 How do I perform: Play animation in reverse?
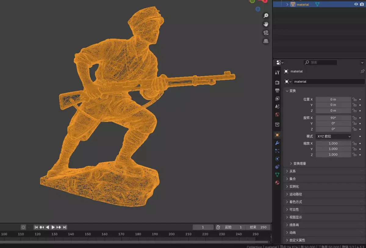point(47,227)
